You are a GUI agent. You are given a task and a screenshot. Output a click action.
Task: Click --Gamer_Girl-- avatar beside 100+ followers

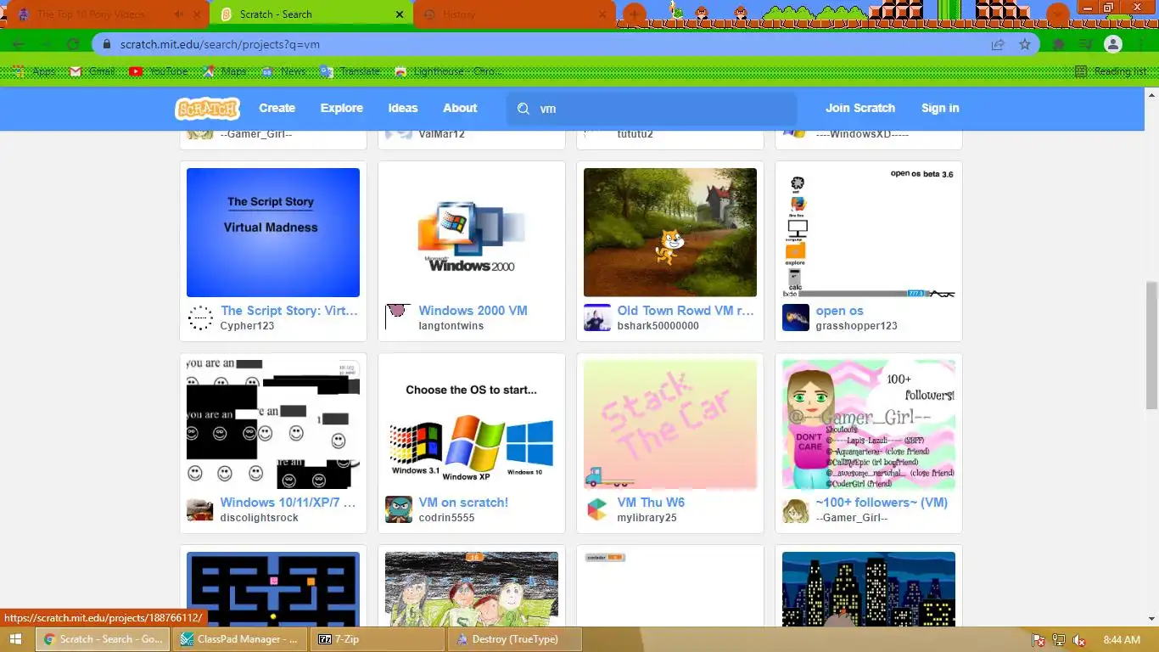pyautogui.click(x=796, y=509)
